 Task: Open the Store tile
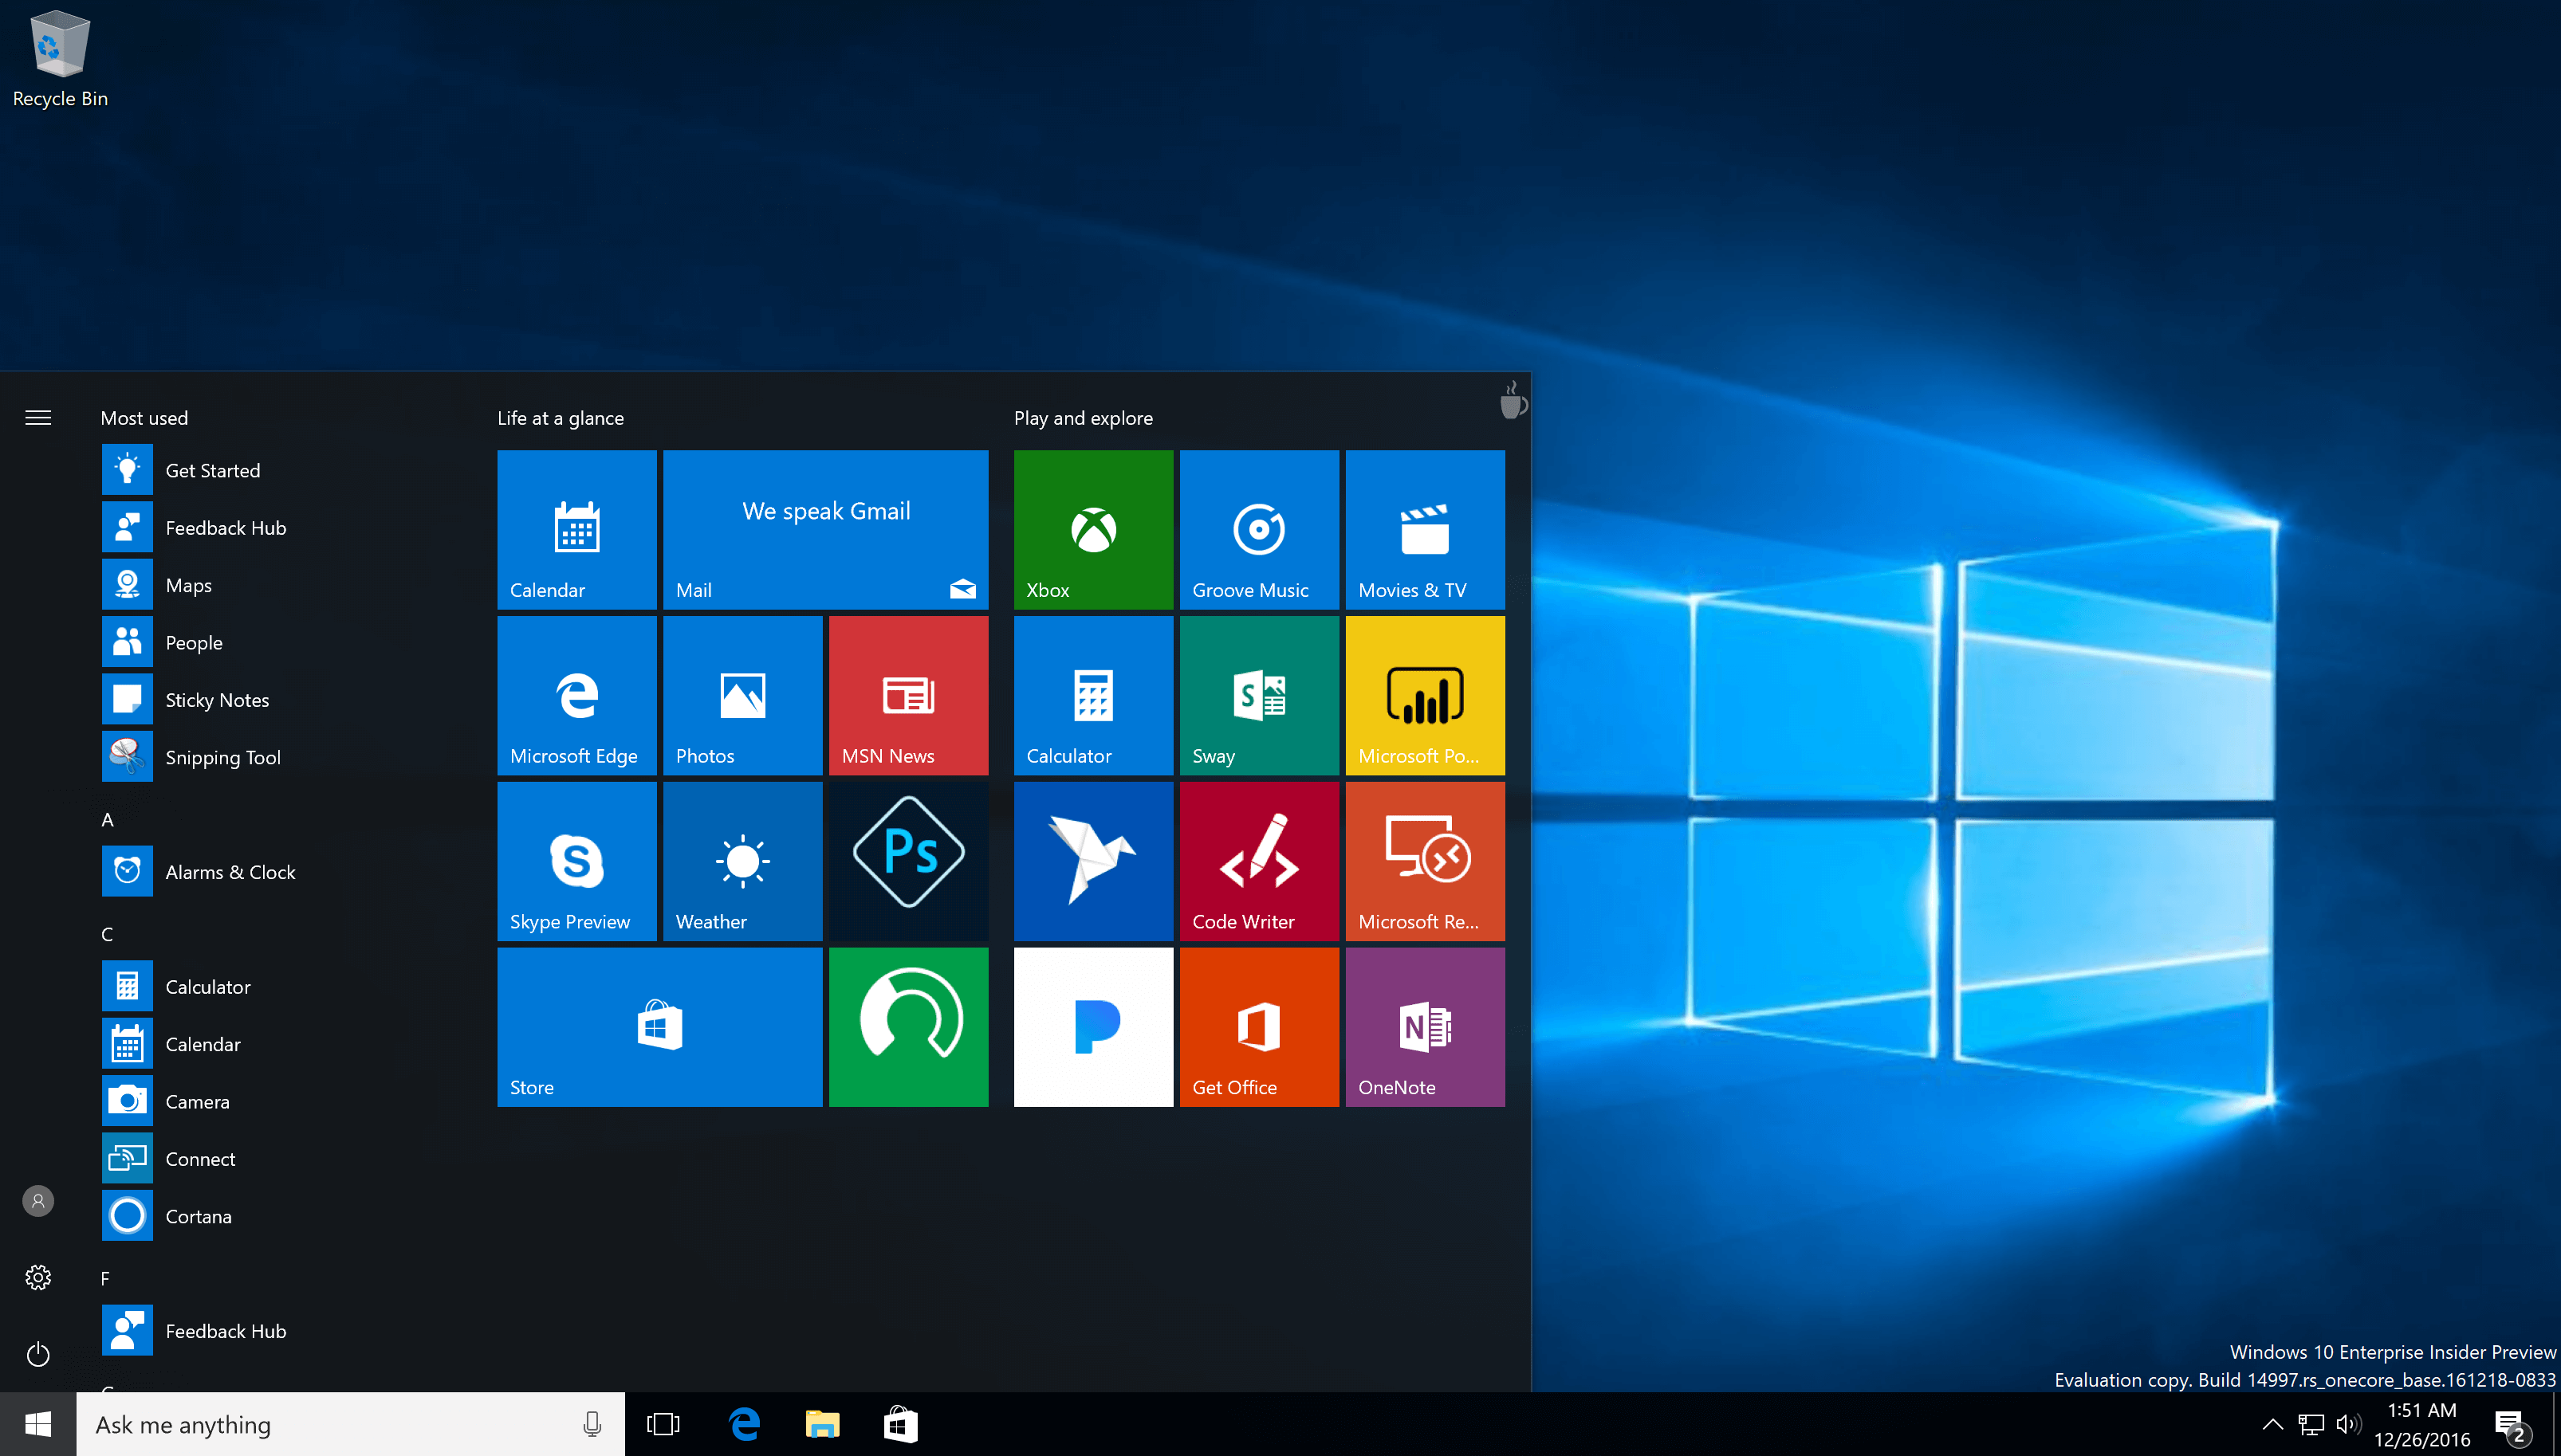pyautogui.click(x=659, y=1029)
